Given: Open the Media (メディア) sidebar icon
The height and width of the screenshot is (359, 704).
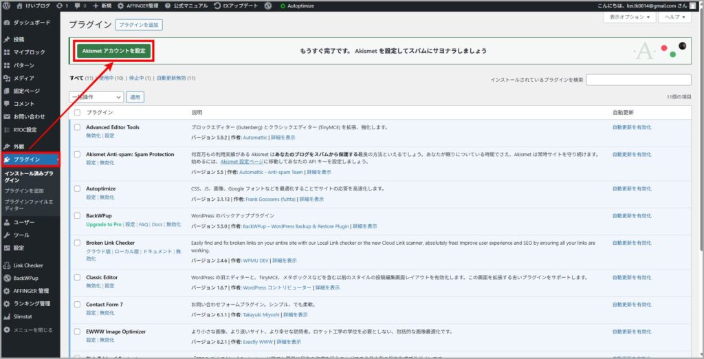Looking at the screenshot, I should [x=7, y=78].
